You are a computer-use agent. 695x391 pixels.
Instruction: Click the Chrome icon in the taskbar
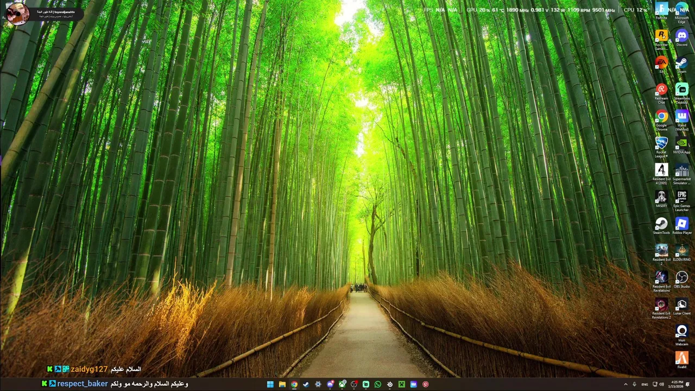pos(294,384)
